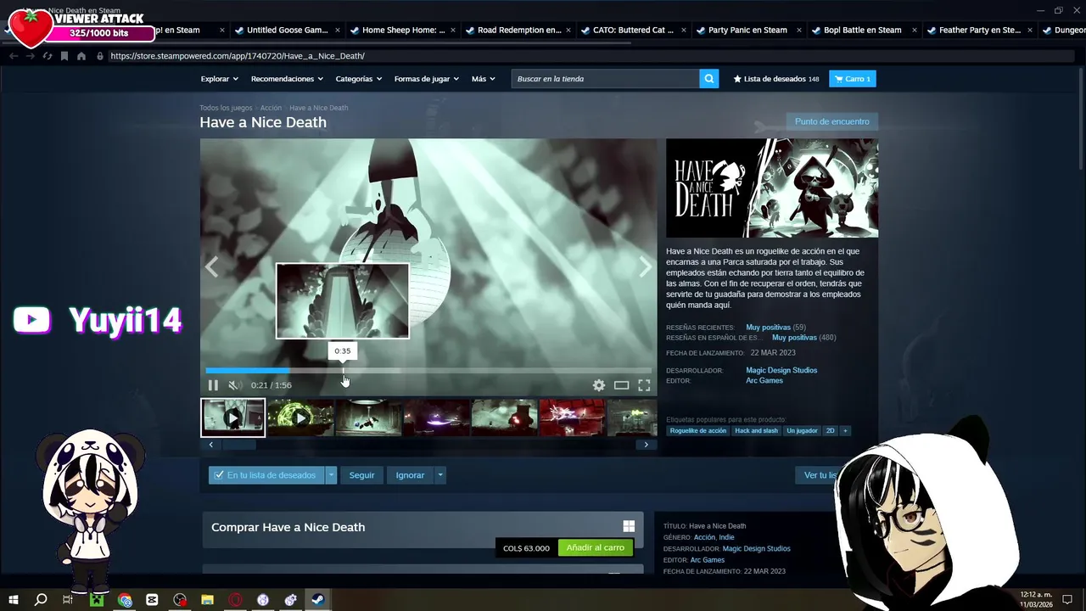This screenshot has height=611, width=1086.
Task: Show previous media with the left arrow on video
Action: click(211, 267)
